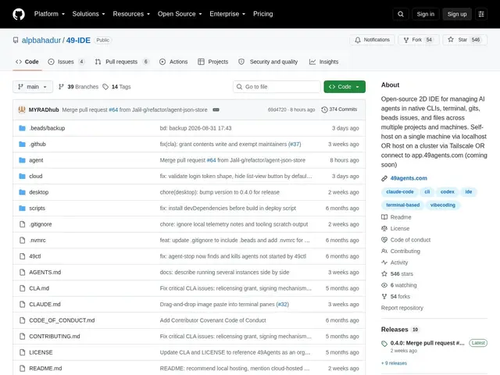Open the .github folder
This screenshot has height=375, width=500.
(37, 144)
